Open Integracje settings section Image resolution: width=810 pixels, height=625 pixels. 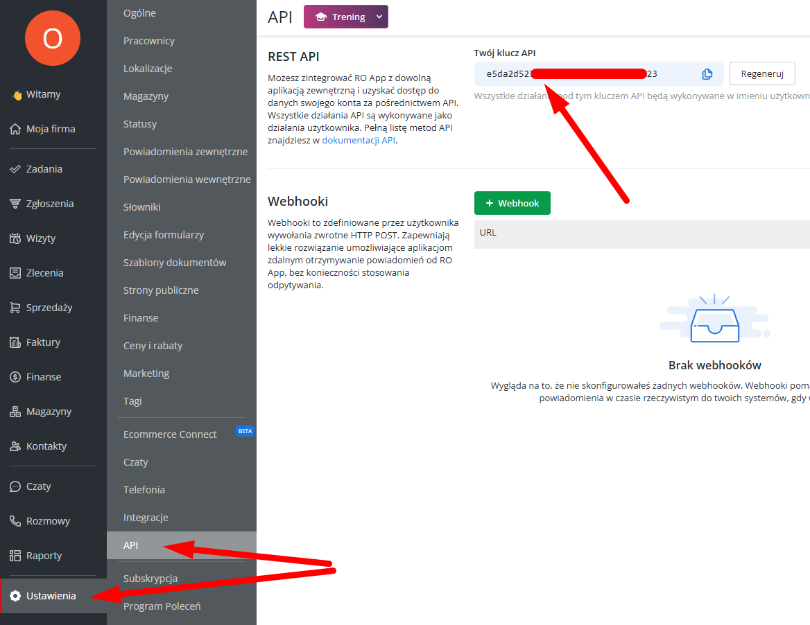[146, 518]
